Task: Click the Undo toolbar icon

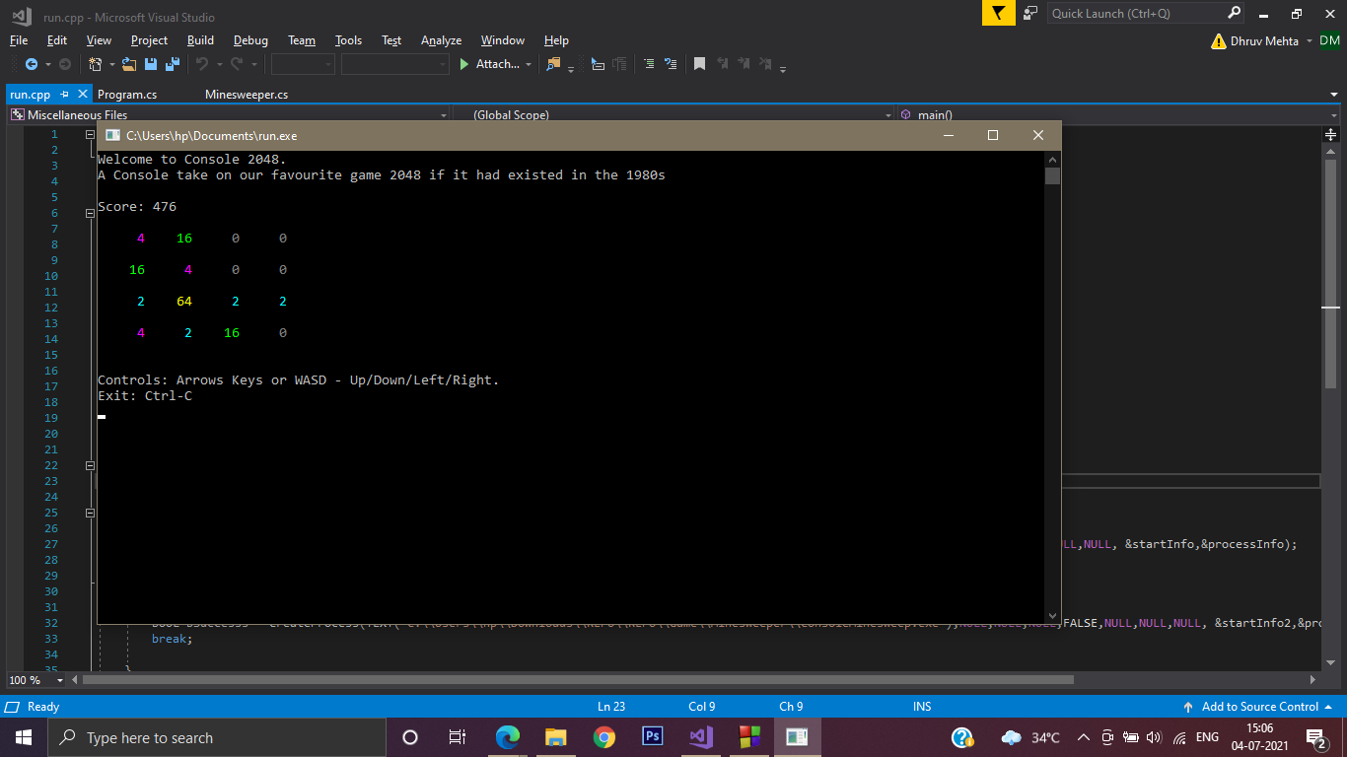Action: [202, 64]
